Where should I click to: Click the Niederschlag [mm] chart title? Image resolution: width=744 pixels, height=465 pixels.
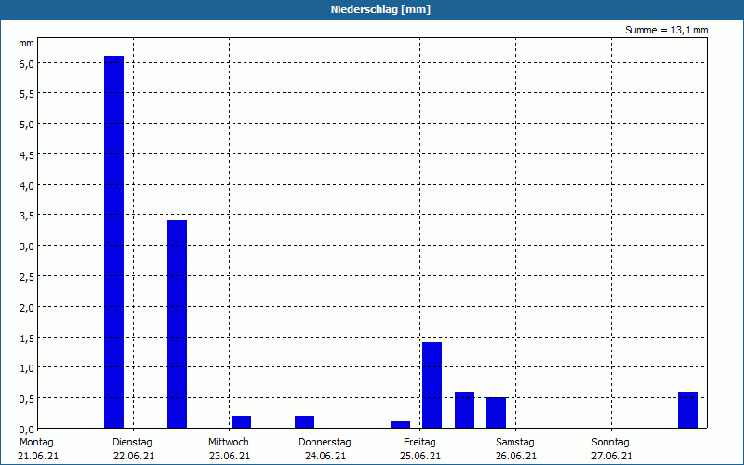tap(380, 9)
